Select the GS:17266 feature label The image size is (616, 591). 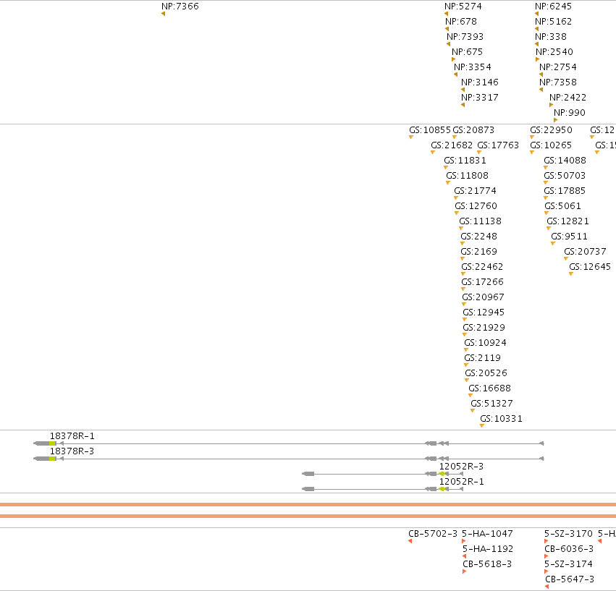(x=482, y=282)
